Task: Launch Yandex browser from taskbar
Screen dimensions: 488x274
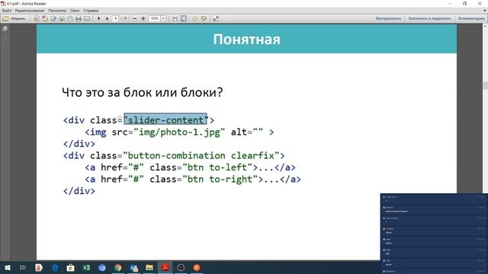Action: coord(39,267)
